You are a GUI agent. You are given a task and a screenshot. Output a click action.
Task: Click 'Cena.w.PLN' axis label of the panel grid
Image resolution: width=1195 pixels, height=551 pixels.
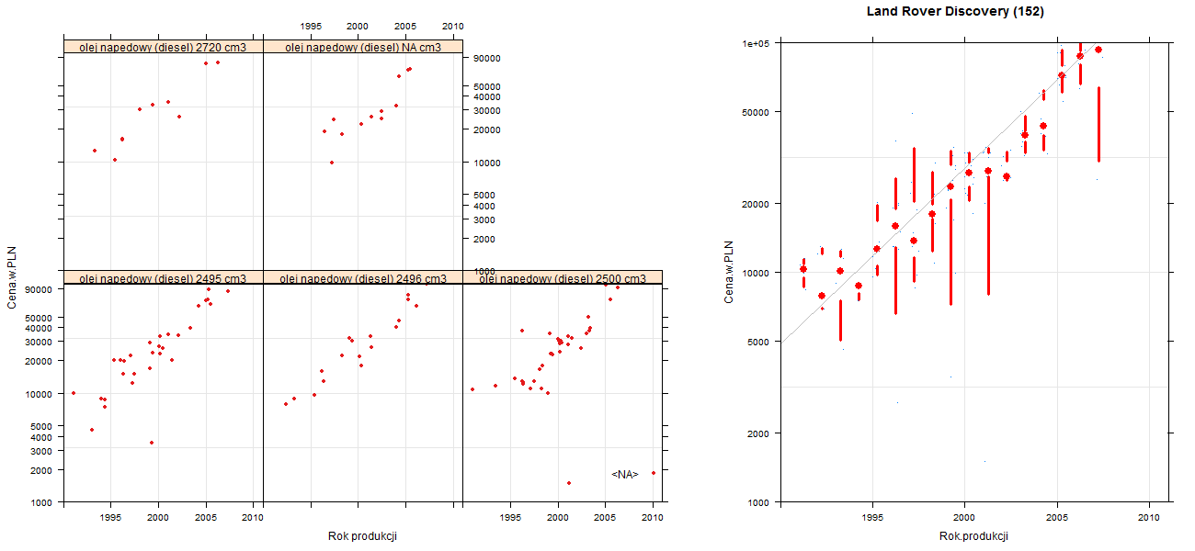pyautogui.click(x=12, y=278)
